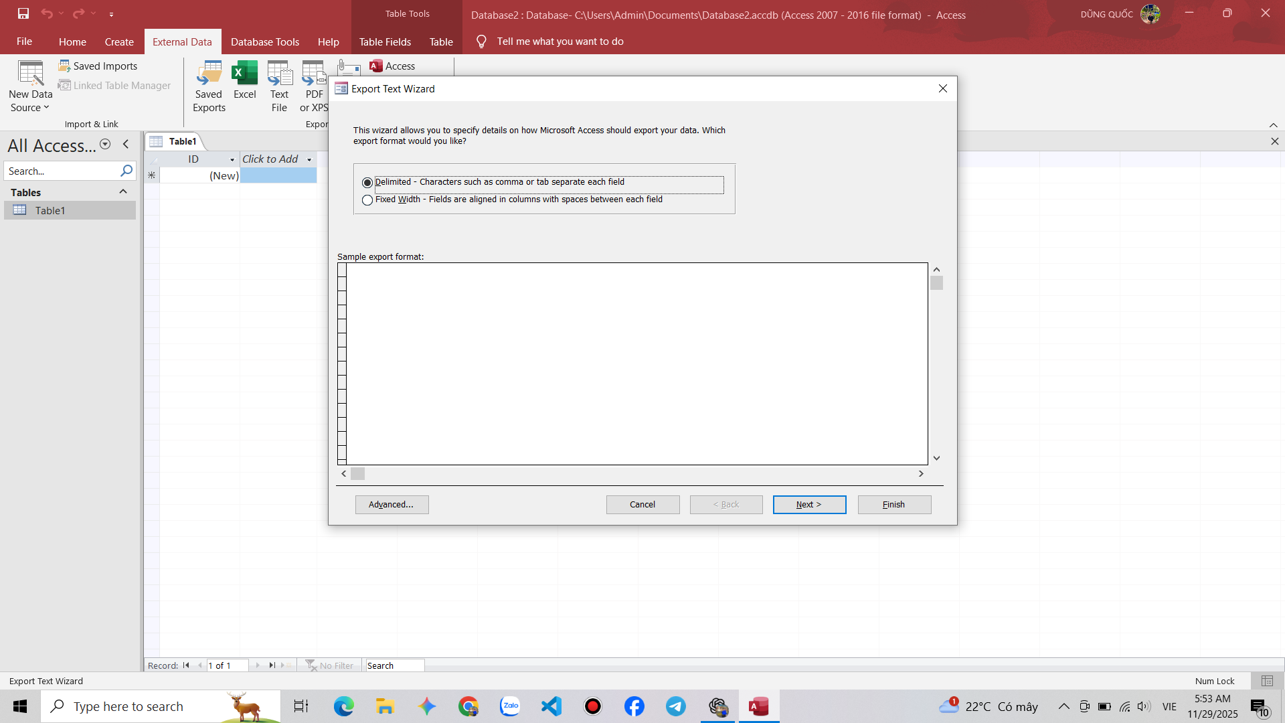The image size is (1285, 723).
Task: Open Saved Exports in ribbon
Action: pyautogui.click(x=209, y=87)
